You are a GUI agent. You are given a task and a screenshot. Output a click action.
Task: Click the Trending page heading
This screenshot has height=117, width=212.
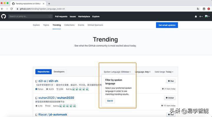click(105, 39)
